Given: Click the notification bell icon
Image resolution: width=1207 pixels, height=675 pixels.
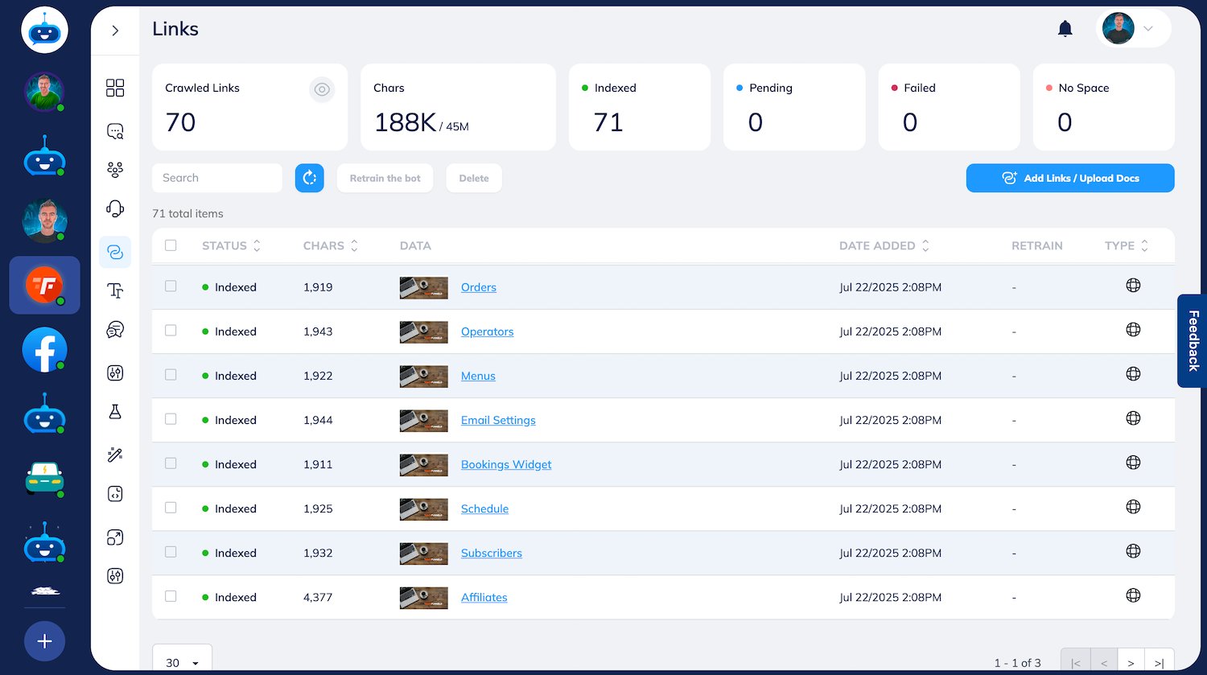Looking at the screenshot, I should [x=1065, y=30].
